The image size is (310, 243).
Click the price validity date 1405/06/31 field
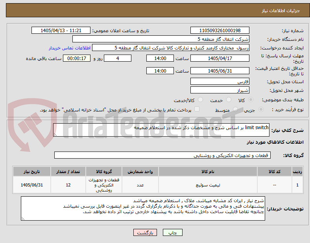click(x=220, y=71)
